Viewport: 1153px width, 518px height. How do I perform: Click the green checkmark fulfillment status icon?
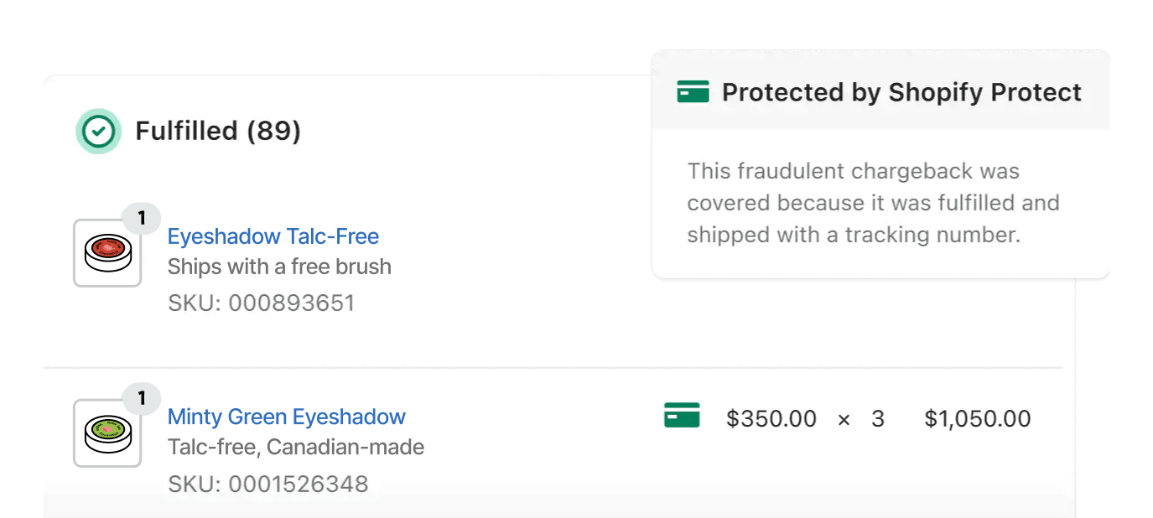tap(98, 132)
